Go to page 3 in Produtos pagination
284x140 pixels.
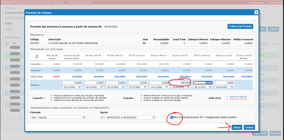[19, 118]
